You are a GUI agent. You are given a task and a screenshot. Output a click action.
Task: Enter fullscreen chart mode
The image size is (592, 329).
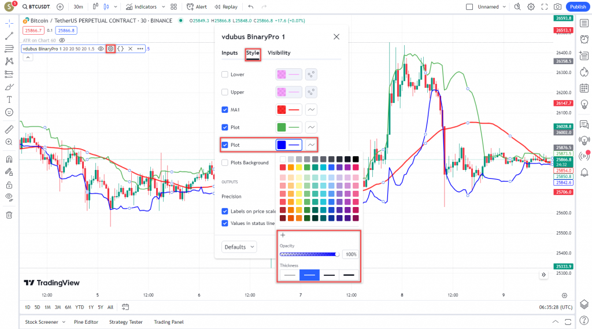[545, 7]
